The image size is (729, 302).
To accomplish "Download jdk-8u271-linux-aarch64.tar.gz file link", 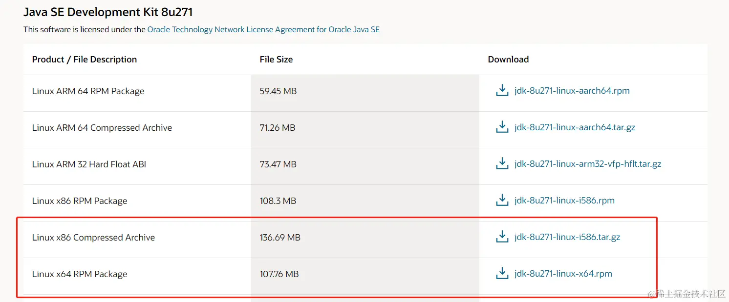I will (575, 127).
